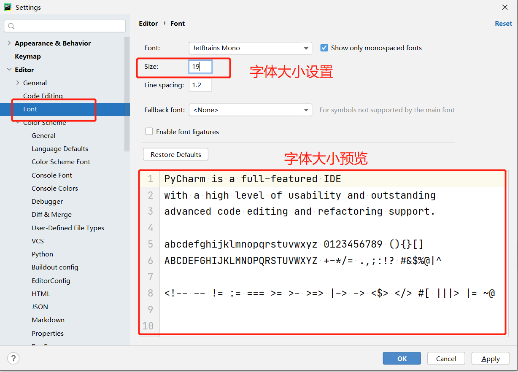Screen dimensions: 518x372
Task: Open Console Colors settings
Action: tap(55, 188)
